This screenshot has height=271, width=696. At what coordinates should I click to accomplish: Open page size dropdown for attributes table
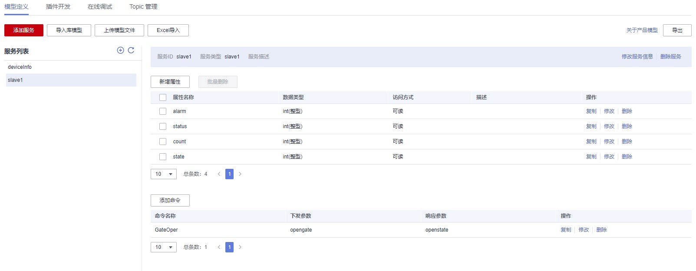pos(164,174)
